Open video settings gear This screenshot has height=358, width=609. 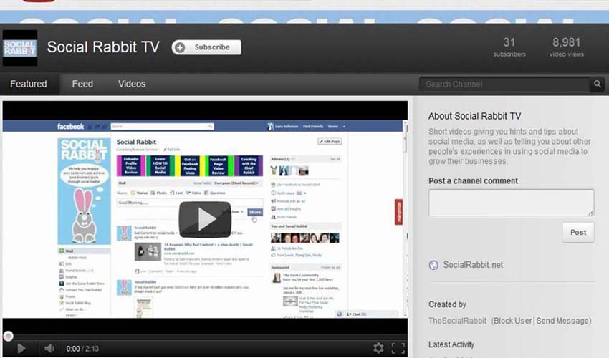tap(378, 348)
